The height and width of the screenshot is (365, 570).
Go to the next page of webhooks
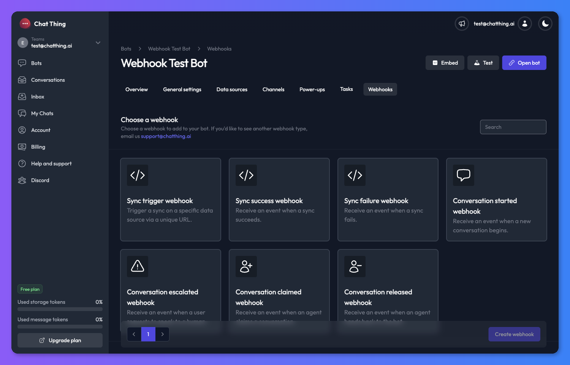pyautogui.click(x=162, y=334)
